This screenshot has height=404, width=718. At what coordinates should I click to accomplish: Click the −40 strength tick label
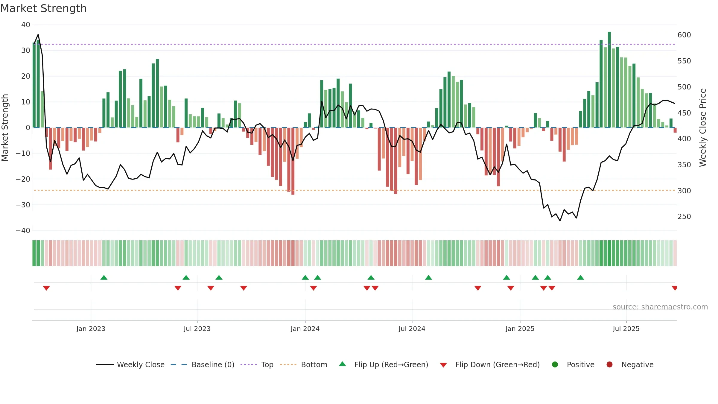tap(23, 231)
